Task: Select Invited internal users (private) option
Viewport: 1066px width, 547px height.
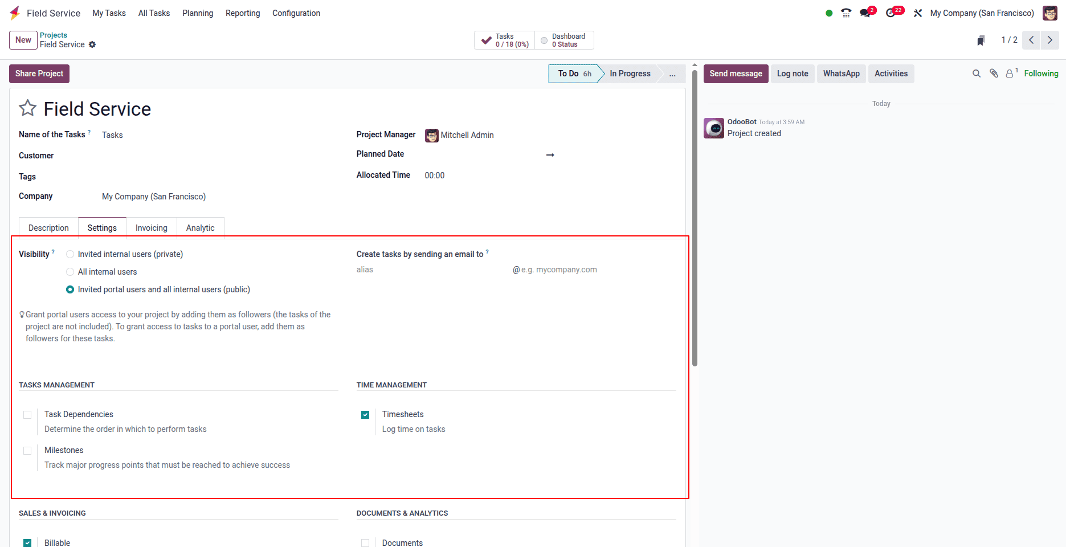Action: [x=70, y=254]
